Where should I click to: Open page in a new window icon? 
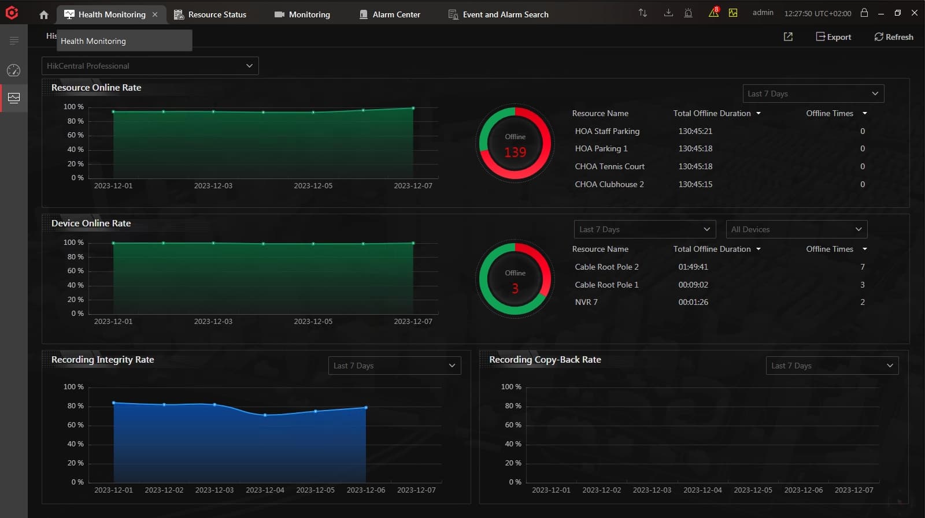(x=788, y=36)
